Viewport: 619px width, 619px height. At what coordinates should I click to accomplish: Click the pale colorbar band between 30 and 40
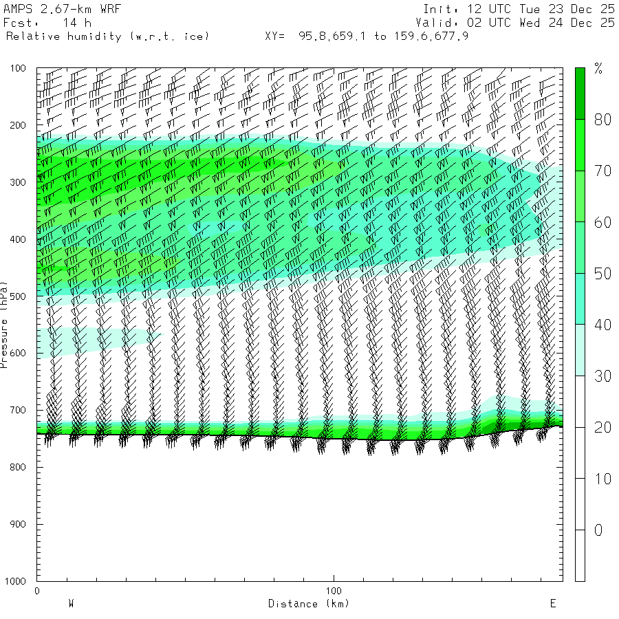580,350
